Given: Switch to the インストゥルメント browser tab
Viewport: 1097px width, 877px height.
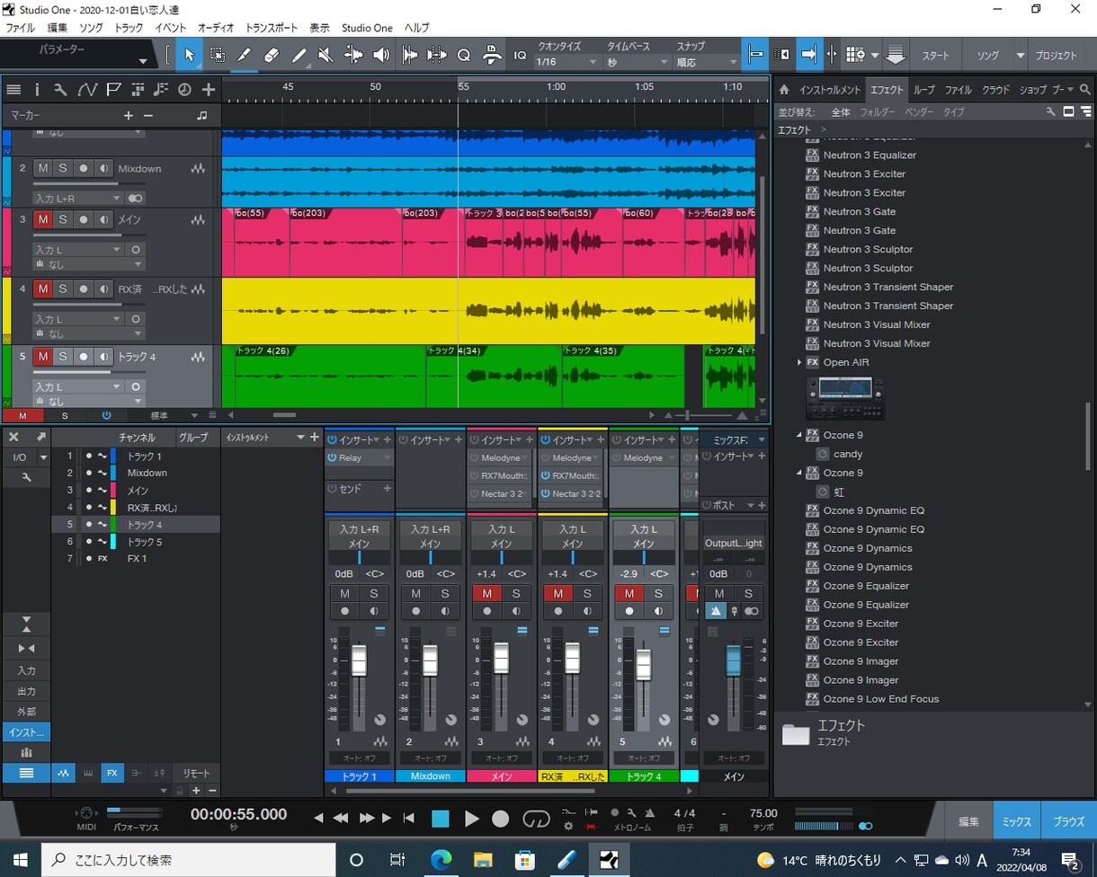Looking at the screenshot, I should click(x=830, y=90).
